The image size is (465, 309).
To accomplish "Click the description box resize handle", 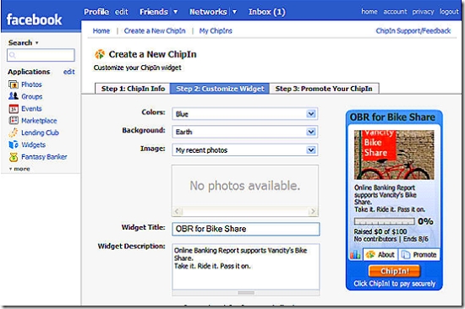I will point(246,293).
